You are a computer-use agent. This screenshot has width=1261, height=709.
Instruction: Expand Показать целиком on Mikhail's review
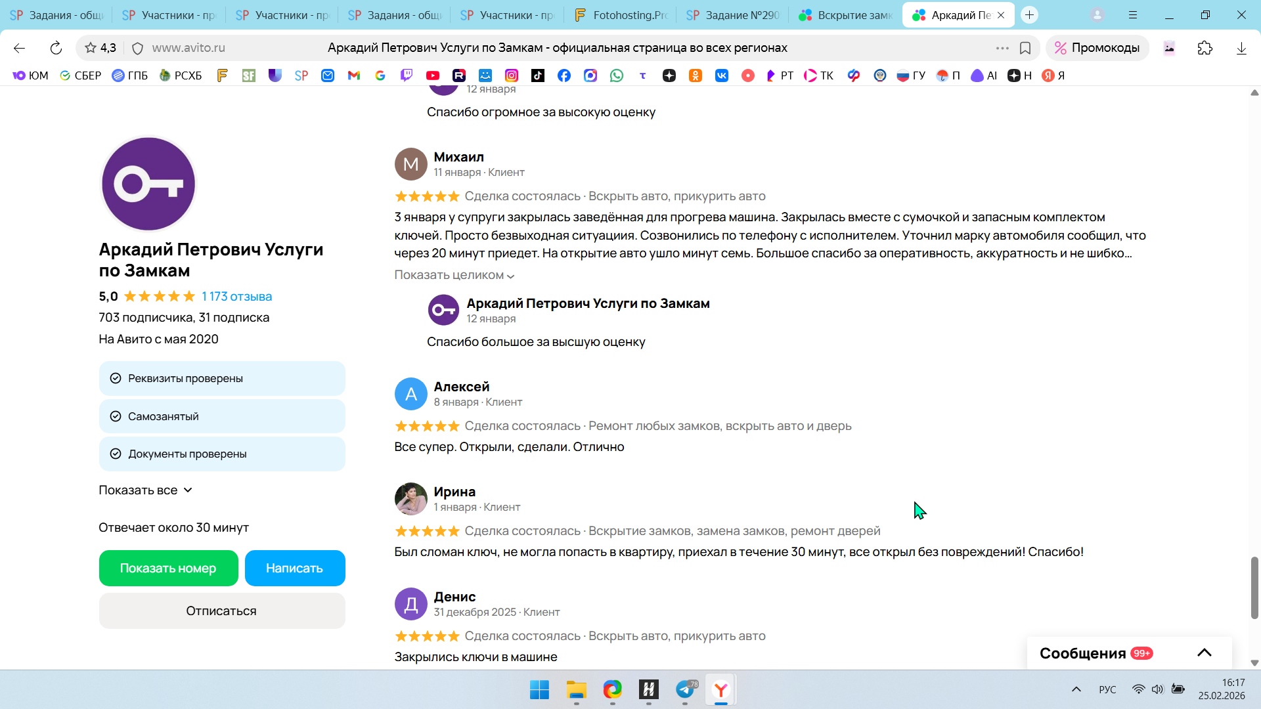click(454, 275)
